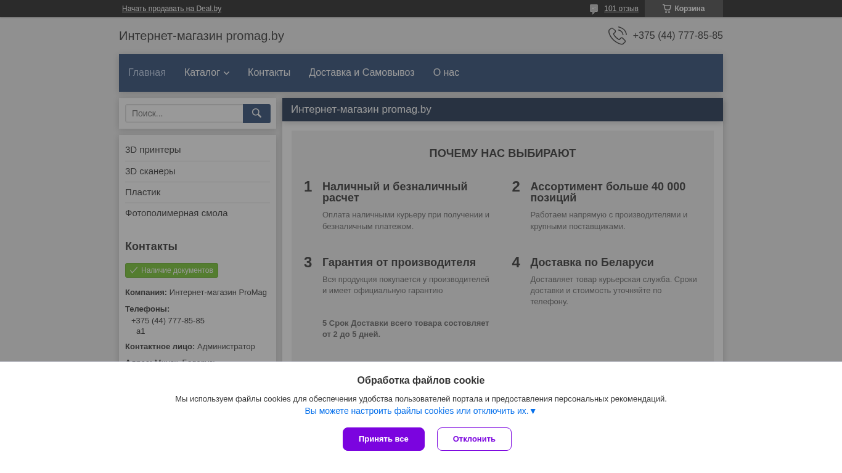The image size is (842, 473).
Task: Open the О нас menu item
Action: click(x=446, y=73)
